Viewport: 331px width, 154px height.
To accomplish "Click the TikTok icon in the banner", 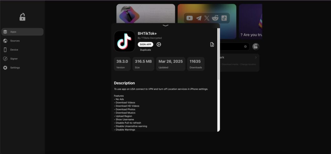I will click(x=224, y=18).
